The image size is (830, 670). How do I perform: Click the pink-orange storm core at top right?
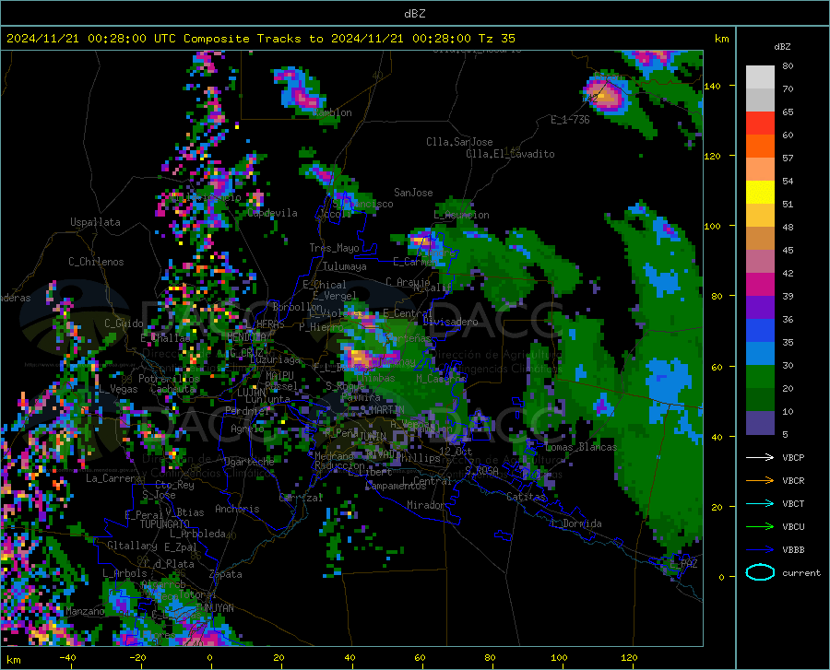(x=606, y=96)
